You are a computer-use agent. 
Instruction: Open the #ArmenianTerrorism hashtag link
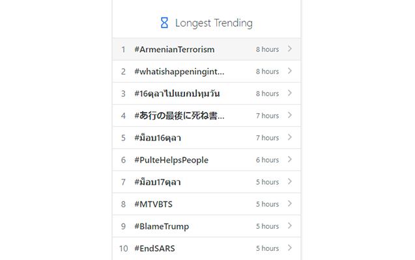tap(175, 49)
